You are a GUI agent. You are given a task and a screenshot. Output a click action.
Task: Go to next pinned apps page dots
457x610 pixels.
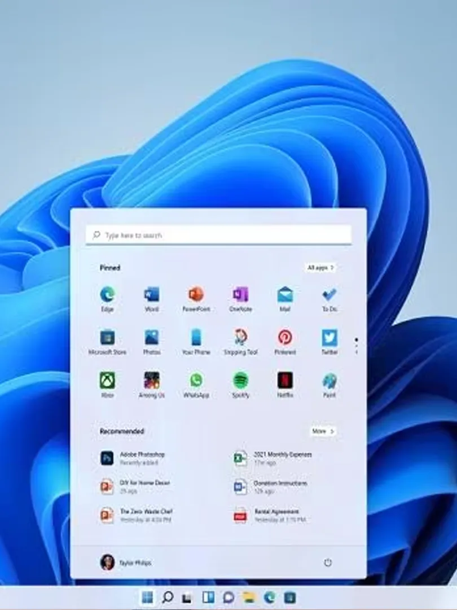click(x=357, y=346)
